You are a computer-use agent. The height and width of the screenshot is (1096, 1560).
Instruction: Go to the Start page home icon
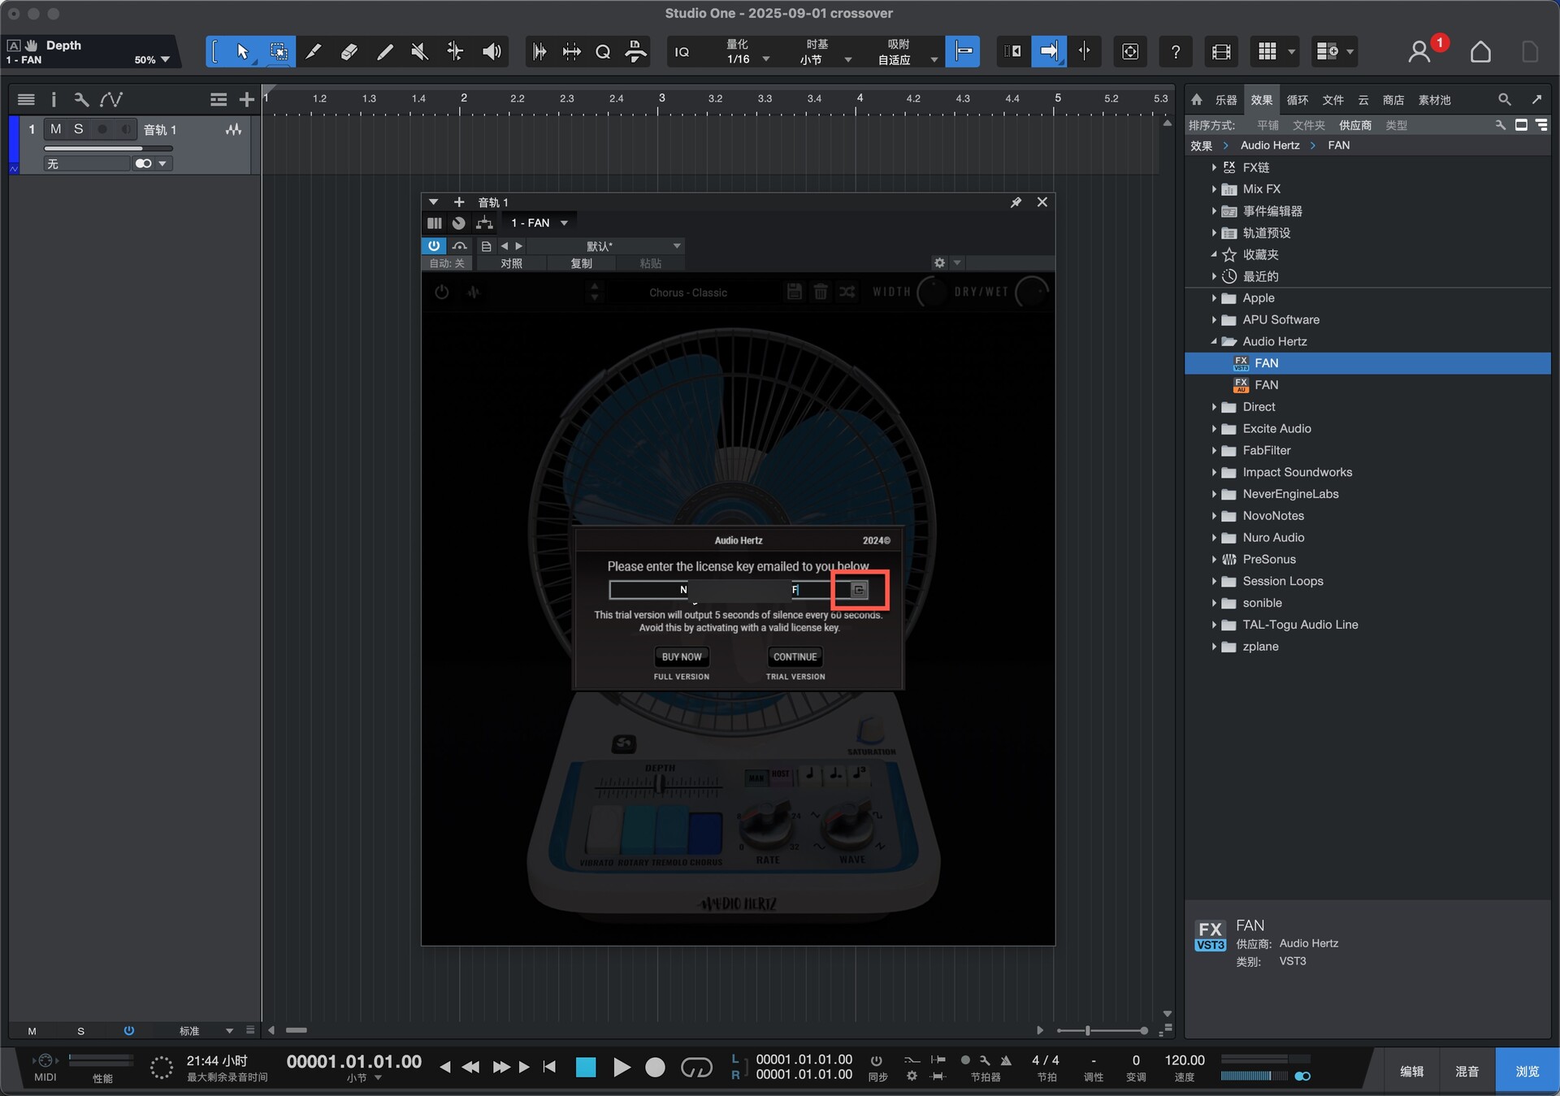(1480, 52)
